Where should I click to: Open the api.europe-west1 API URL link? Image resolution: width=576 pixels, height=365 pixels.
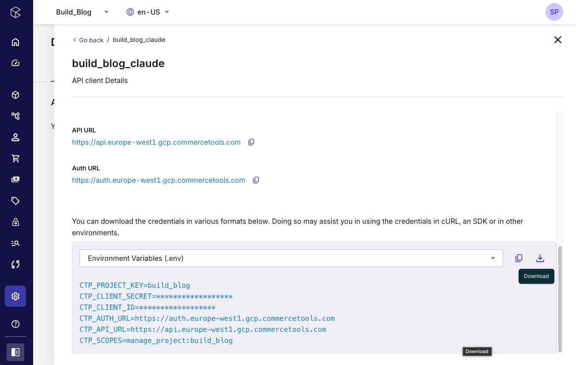pos(156,142)
